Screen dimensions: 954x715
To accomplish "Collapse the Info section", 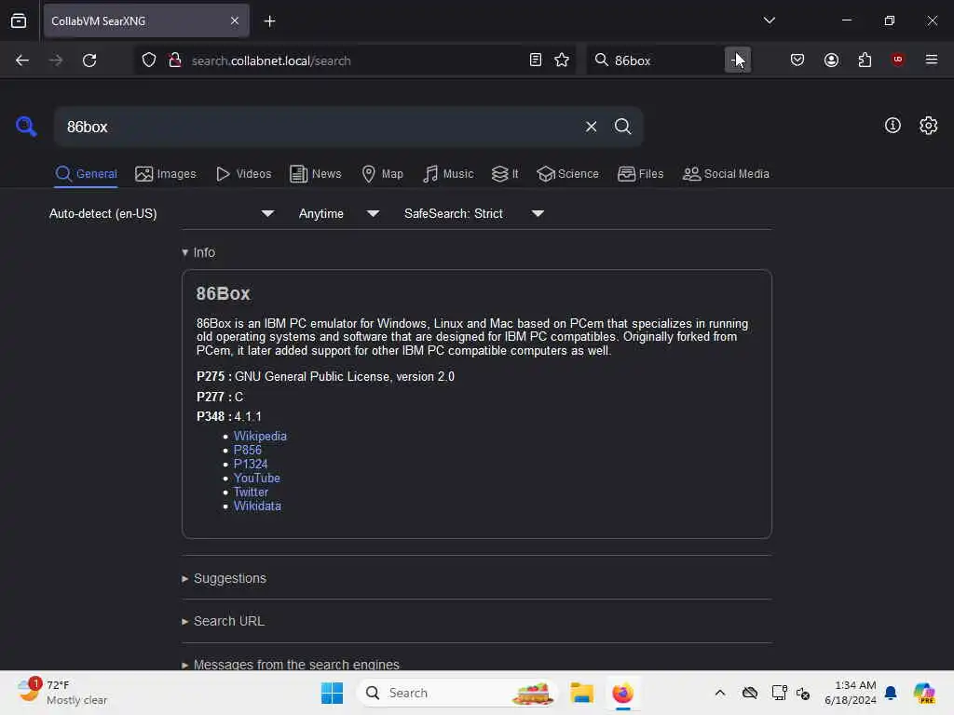I will point(198,252).
